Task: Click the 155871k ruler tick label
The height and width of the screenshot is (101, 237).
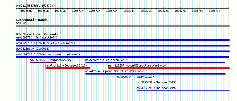Action: coord(77,11)
